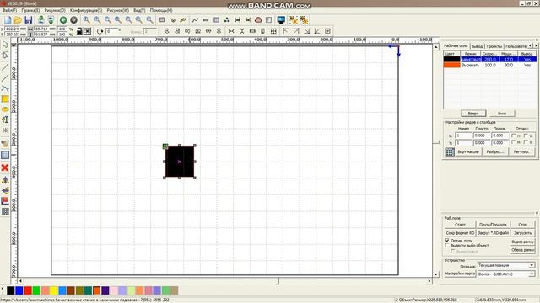Enable the 'Вывести выбр объект' checkbox

pos(447,245)
